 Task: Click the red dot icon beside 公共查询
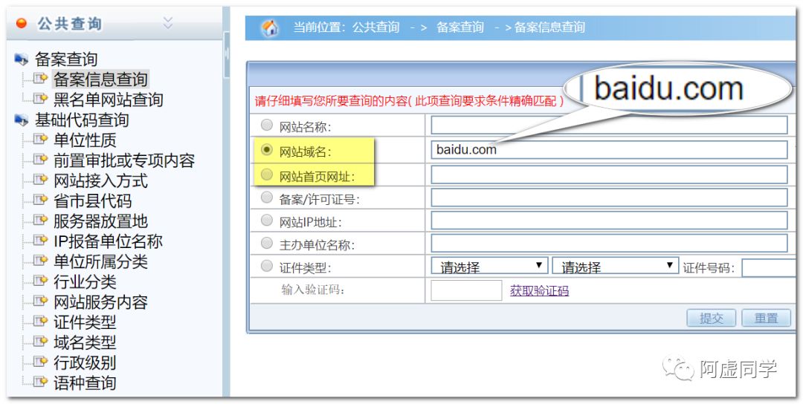(x=22, y=24)
